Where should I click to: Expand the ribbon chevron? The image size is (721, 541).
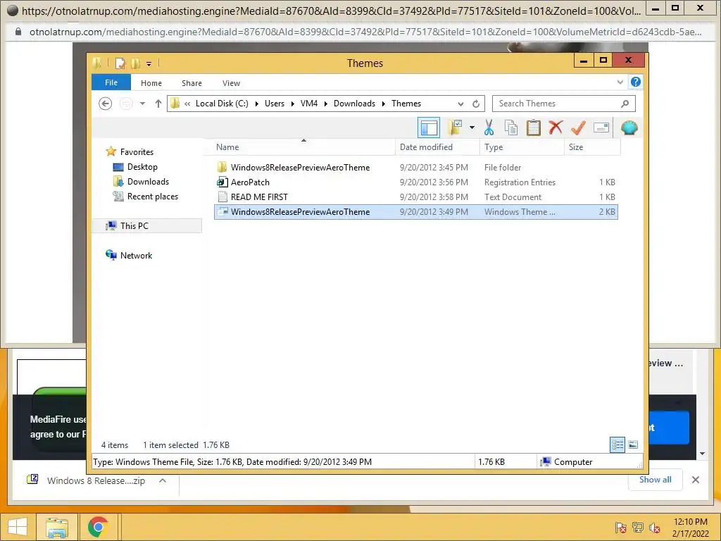click(620, 82)
